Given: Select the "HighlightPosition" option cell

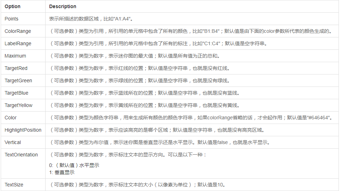Looking at the screenshot, I should [x=23, y=130].
